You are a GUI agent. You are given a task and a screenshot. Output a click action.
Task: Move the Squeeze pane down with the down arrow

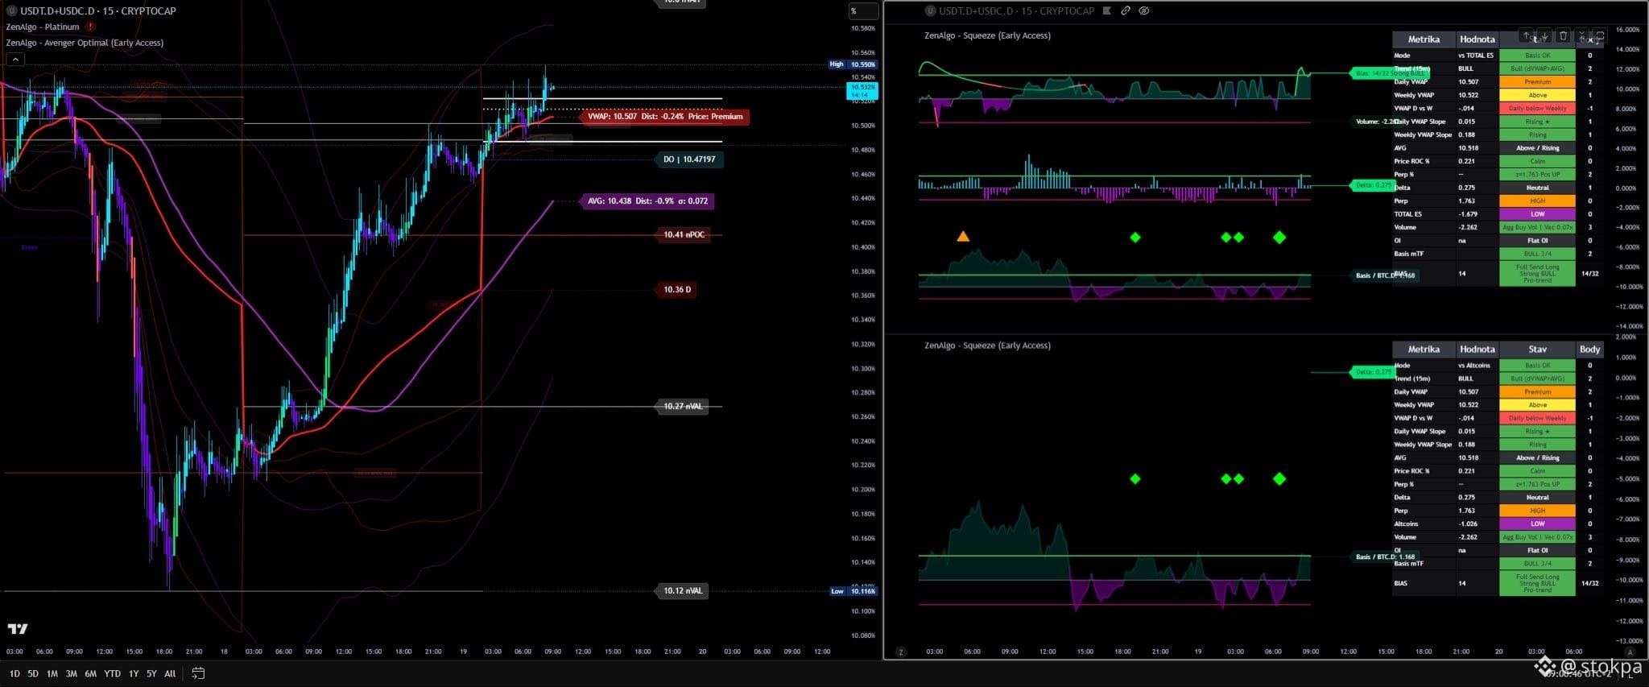pyautogui.click(x=1544, y=35)
